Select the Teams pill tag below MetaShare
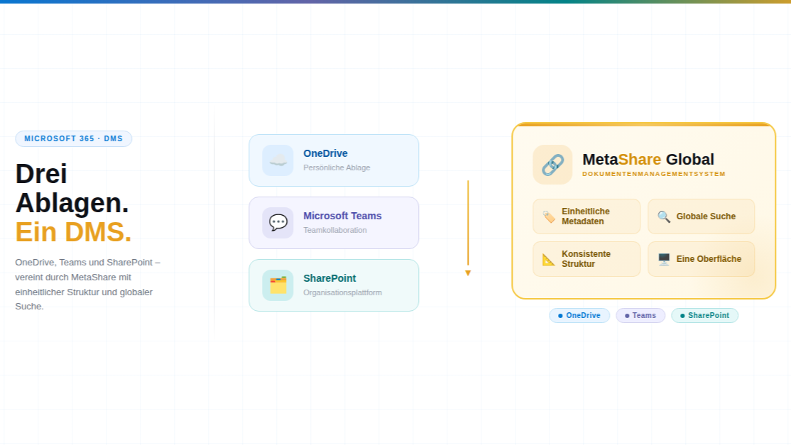The image size is (791, 445). click(640, 316)
